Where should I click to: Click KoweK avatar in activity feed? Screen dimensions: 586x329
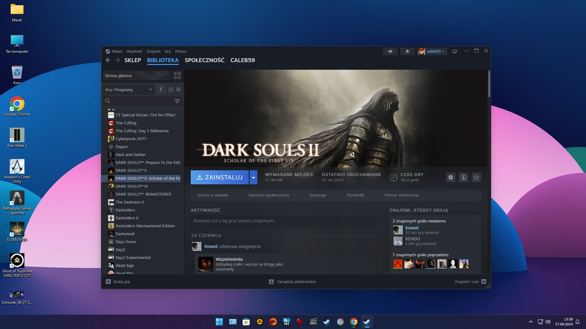[197, 246]
